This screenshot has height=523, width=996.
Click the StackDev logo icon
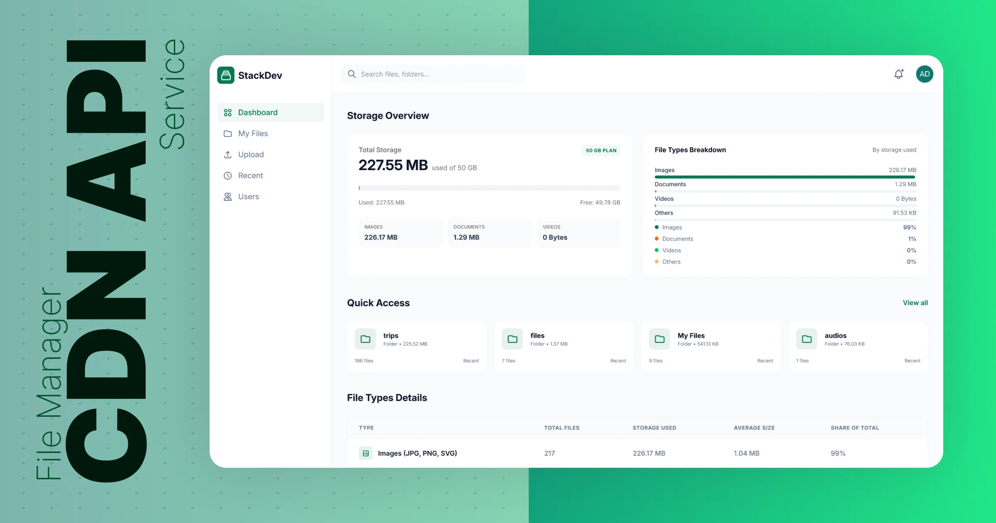tap(226, 75)
